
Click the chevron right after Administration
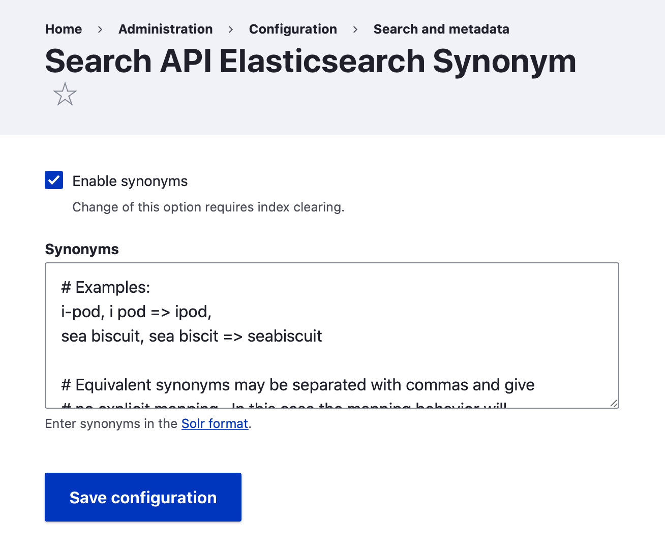231,30
